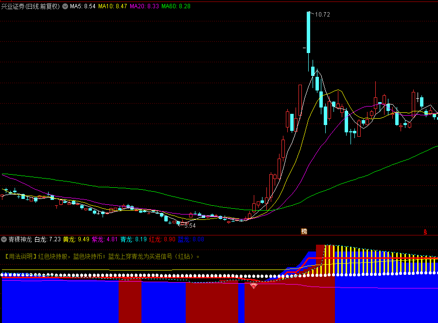Click the MA20: 8.33 label

(144, 6)
